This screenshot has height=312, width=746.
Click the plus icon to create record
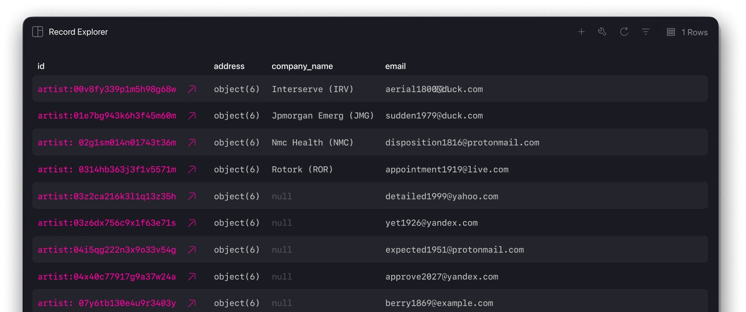(581, 32)
